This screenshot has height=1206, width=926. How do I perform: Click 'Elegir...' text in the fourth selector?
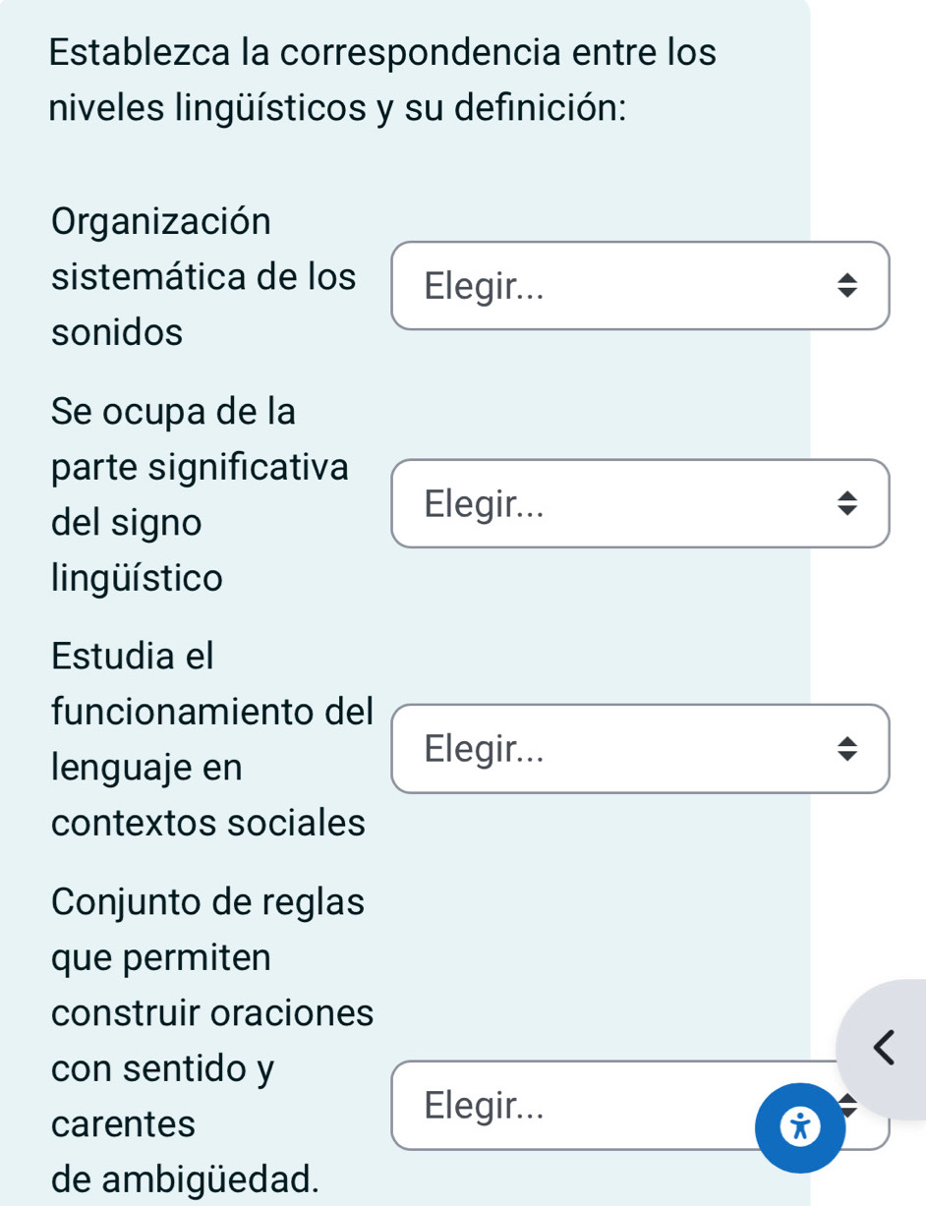483,1106
